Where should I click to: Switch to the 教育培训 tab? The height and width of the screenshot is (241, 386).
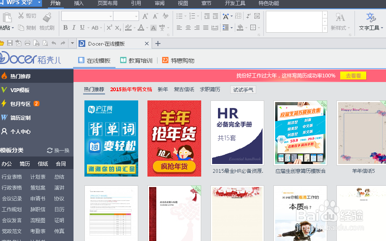pyautogui.click(x=136, y=61)
